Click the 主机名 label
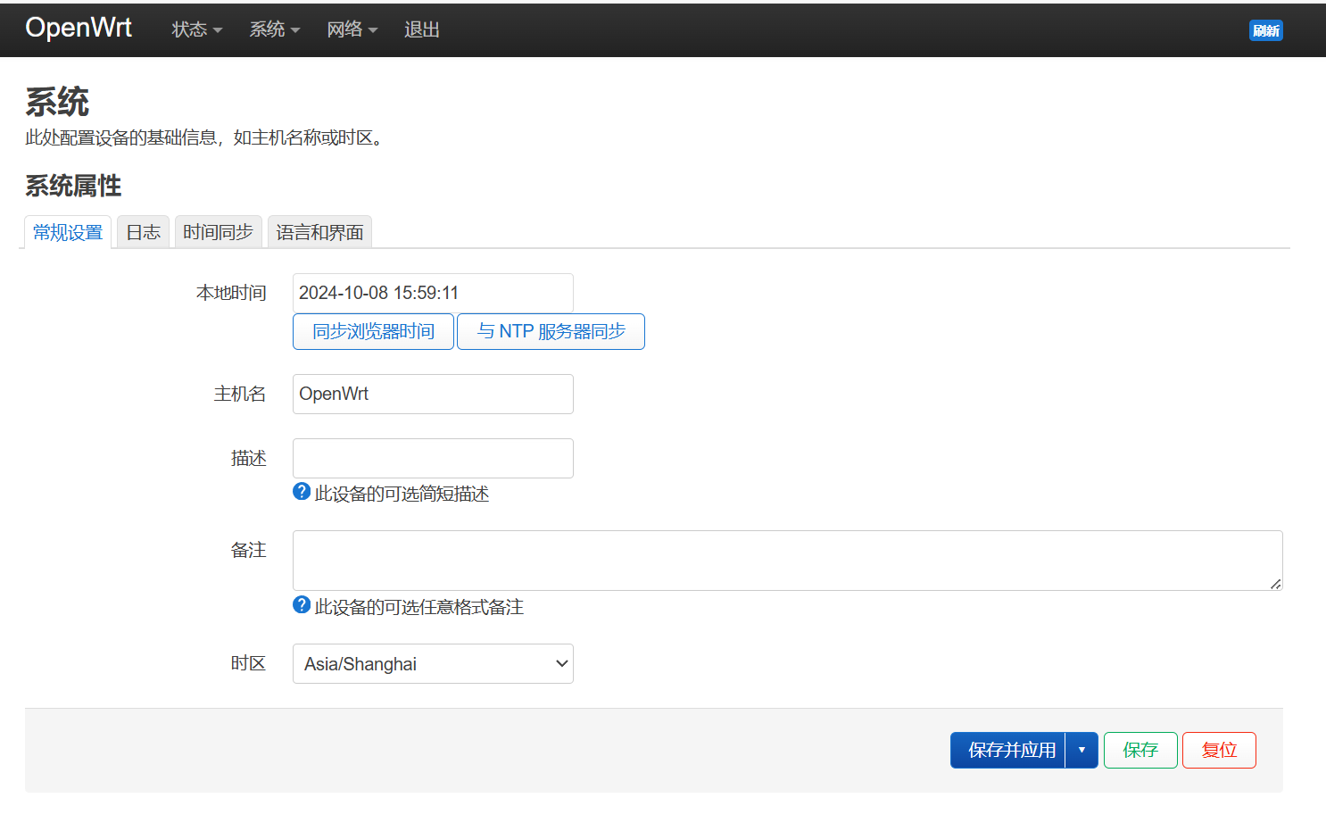This screenshot has height=823, width=1326. (240, 394)
